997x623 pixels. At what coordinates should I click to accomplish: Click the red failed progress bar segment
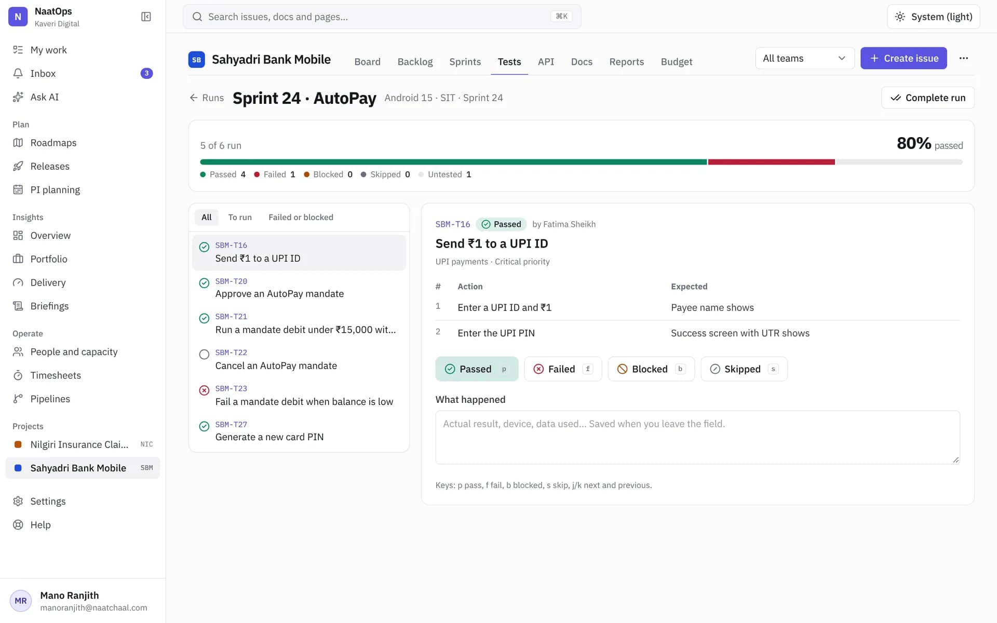click(x=772, y=162)
